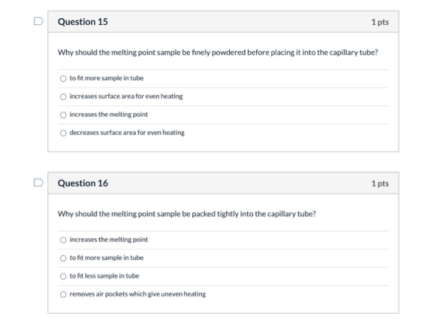
Task: Click the label text 'decreases surface area for even heating'
Action: coord(127,133)
